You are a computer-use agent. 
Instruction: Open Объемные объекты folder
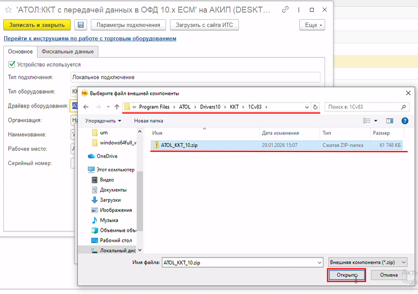point(114,230)
